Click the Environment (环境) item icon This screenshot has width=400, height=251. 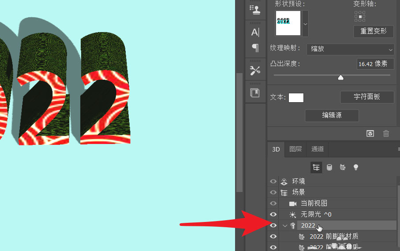coord(284,181)
